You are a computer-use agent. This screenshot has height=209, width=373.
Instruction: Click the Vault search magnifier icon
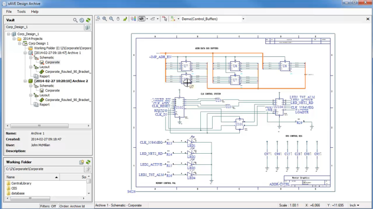click(x=75, y=20)
